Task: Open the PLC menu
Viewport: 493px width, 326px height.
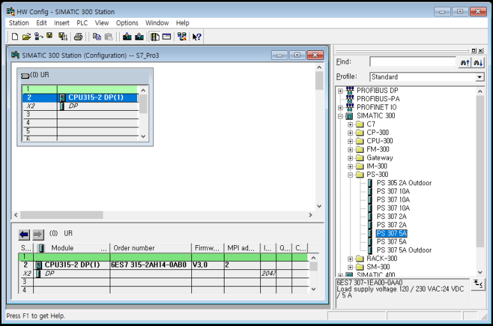Action: [82, 23]
